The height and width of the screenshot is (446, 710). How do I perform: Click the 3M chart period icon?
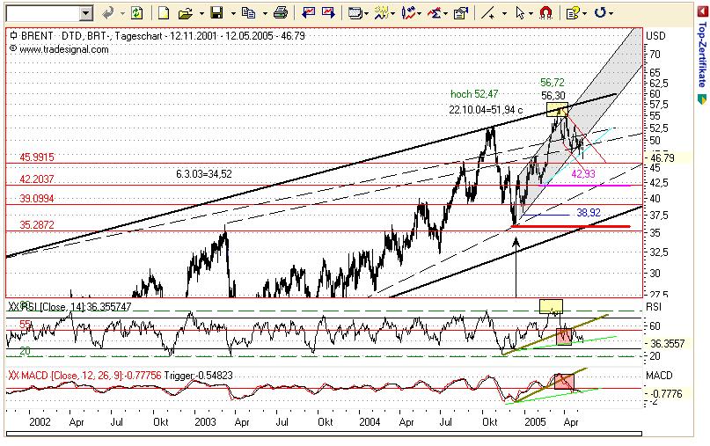pyautogui.click(x=381, y=13)
